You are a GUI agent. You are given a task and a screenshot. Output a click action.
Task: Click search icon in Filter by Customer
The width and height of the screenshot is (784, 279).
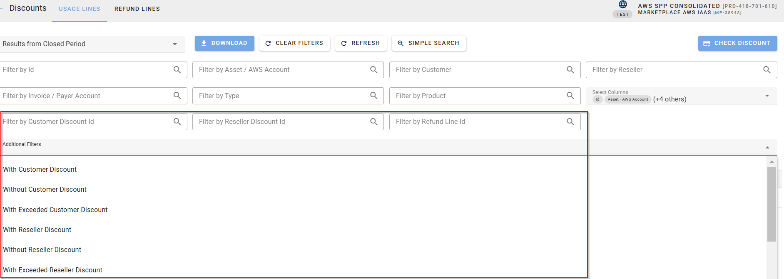570,70
